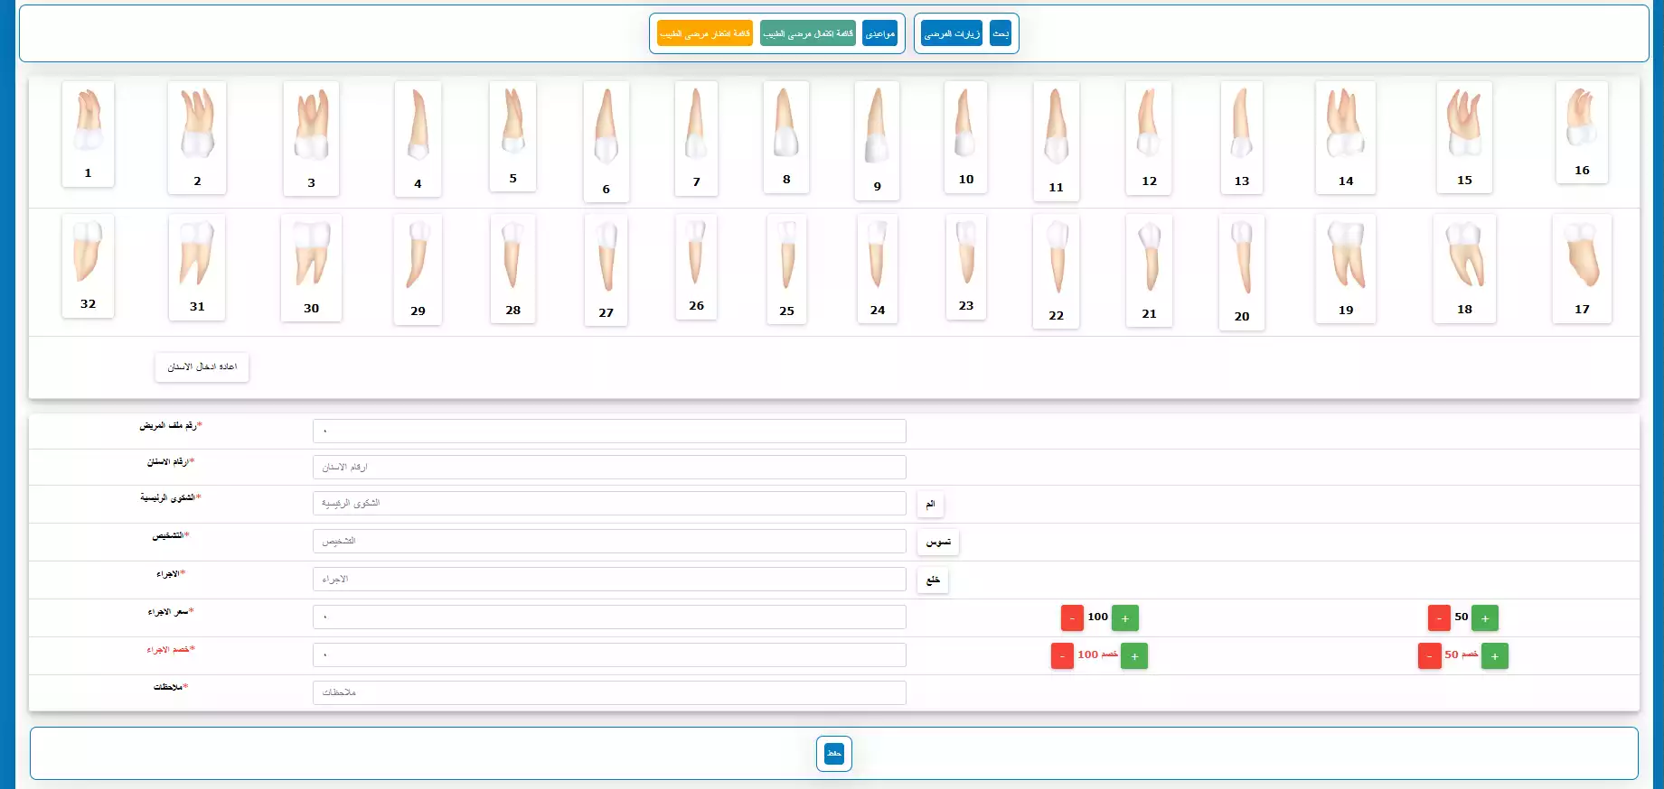Select upper molar tooth 14
The width and height of the screenshot is (1664, 789).
(x=1346, y=138)
